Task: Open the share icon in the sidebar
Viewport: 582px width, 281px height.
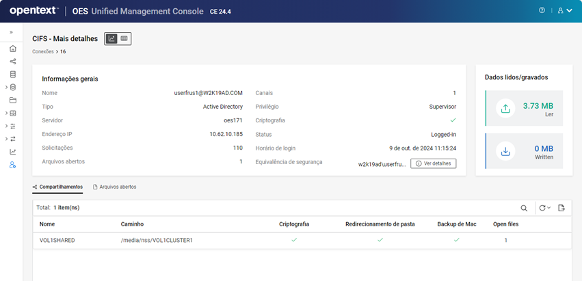Action: (x=12, y=62)
